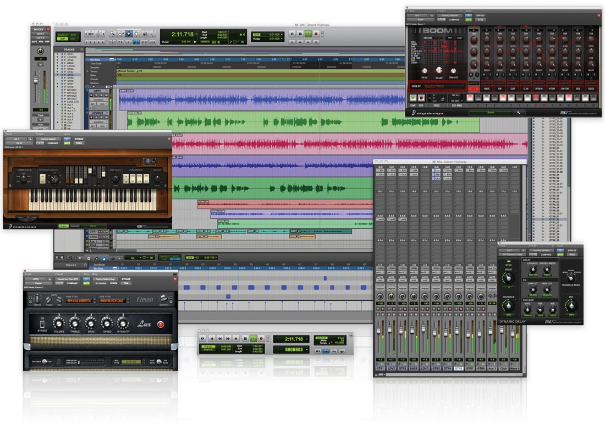Click the BKVOC1 channel strip volume fader
The height and width of the screenshot is (424, 605).
(x=36, y=79)
